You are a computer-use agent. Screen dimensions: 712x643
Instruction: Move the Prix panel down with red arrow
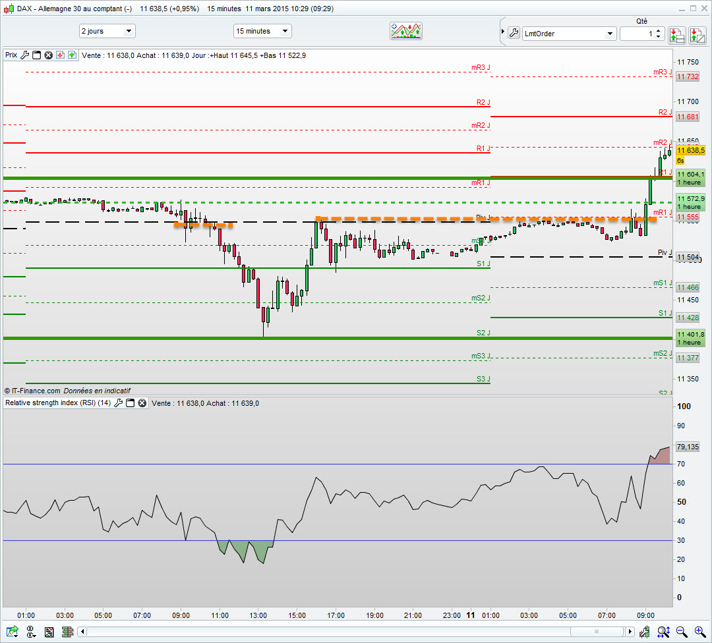click(x=59, y=55)
